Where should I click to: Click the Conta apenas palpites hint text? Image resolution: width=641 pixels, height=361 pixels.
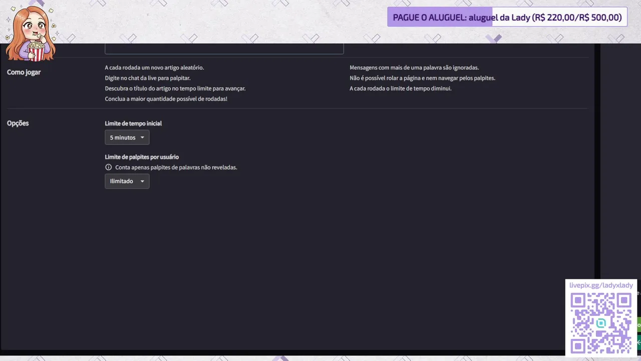(x=176, y=167)
